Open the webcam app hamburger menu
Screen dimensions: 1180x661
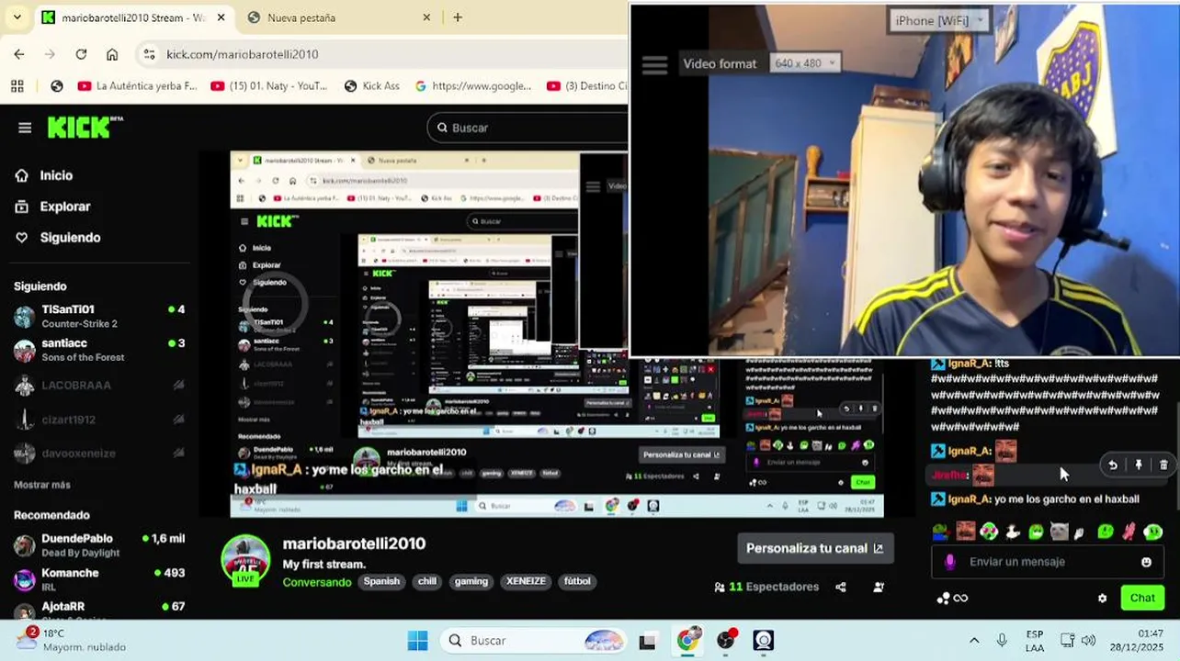654,64
